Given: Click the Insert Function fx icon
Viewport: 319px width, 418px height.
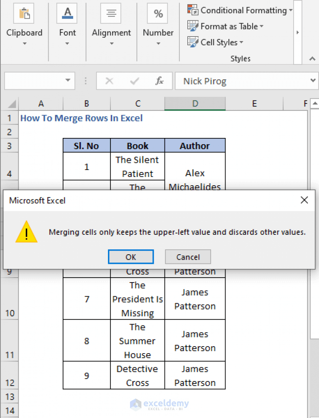Looking at the screenshot, I should pyautogui.click(x=159, y=81).
